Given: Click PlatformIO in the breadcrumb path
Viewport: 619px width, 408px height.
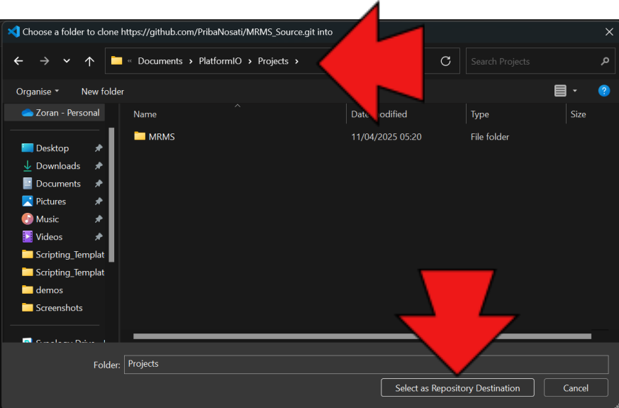Looking at the screenshot, I should [220, 61].
